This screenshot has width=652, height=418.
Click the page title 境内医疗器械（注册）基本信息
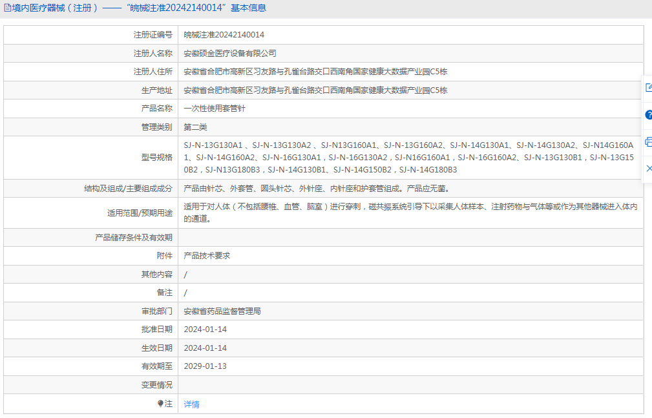point(139,8)
